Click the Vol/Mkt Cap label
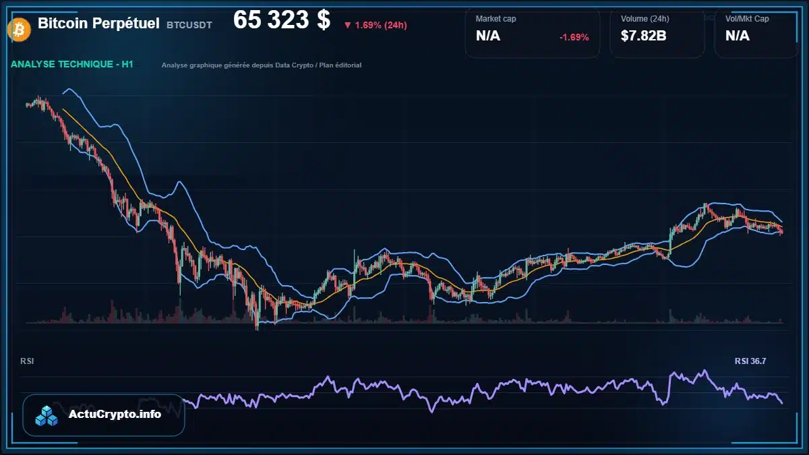The height and width of the screenshot is (455, 809). 747,19
